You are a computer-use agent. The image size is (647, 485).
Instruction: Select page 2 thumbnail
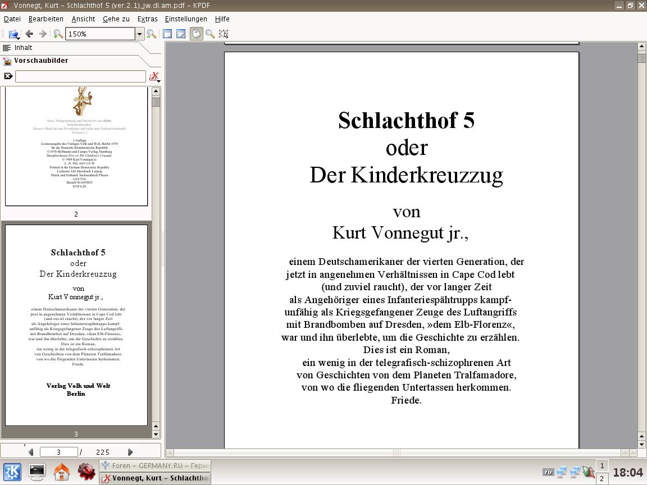coord(76,146)
